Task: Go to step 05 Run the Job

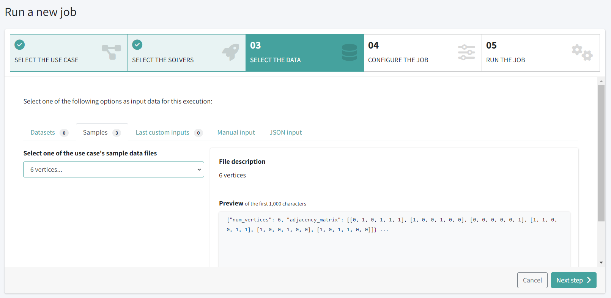Action: pyautogui.click(x=541, y=53)
